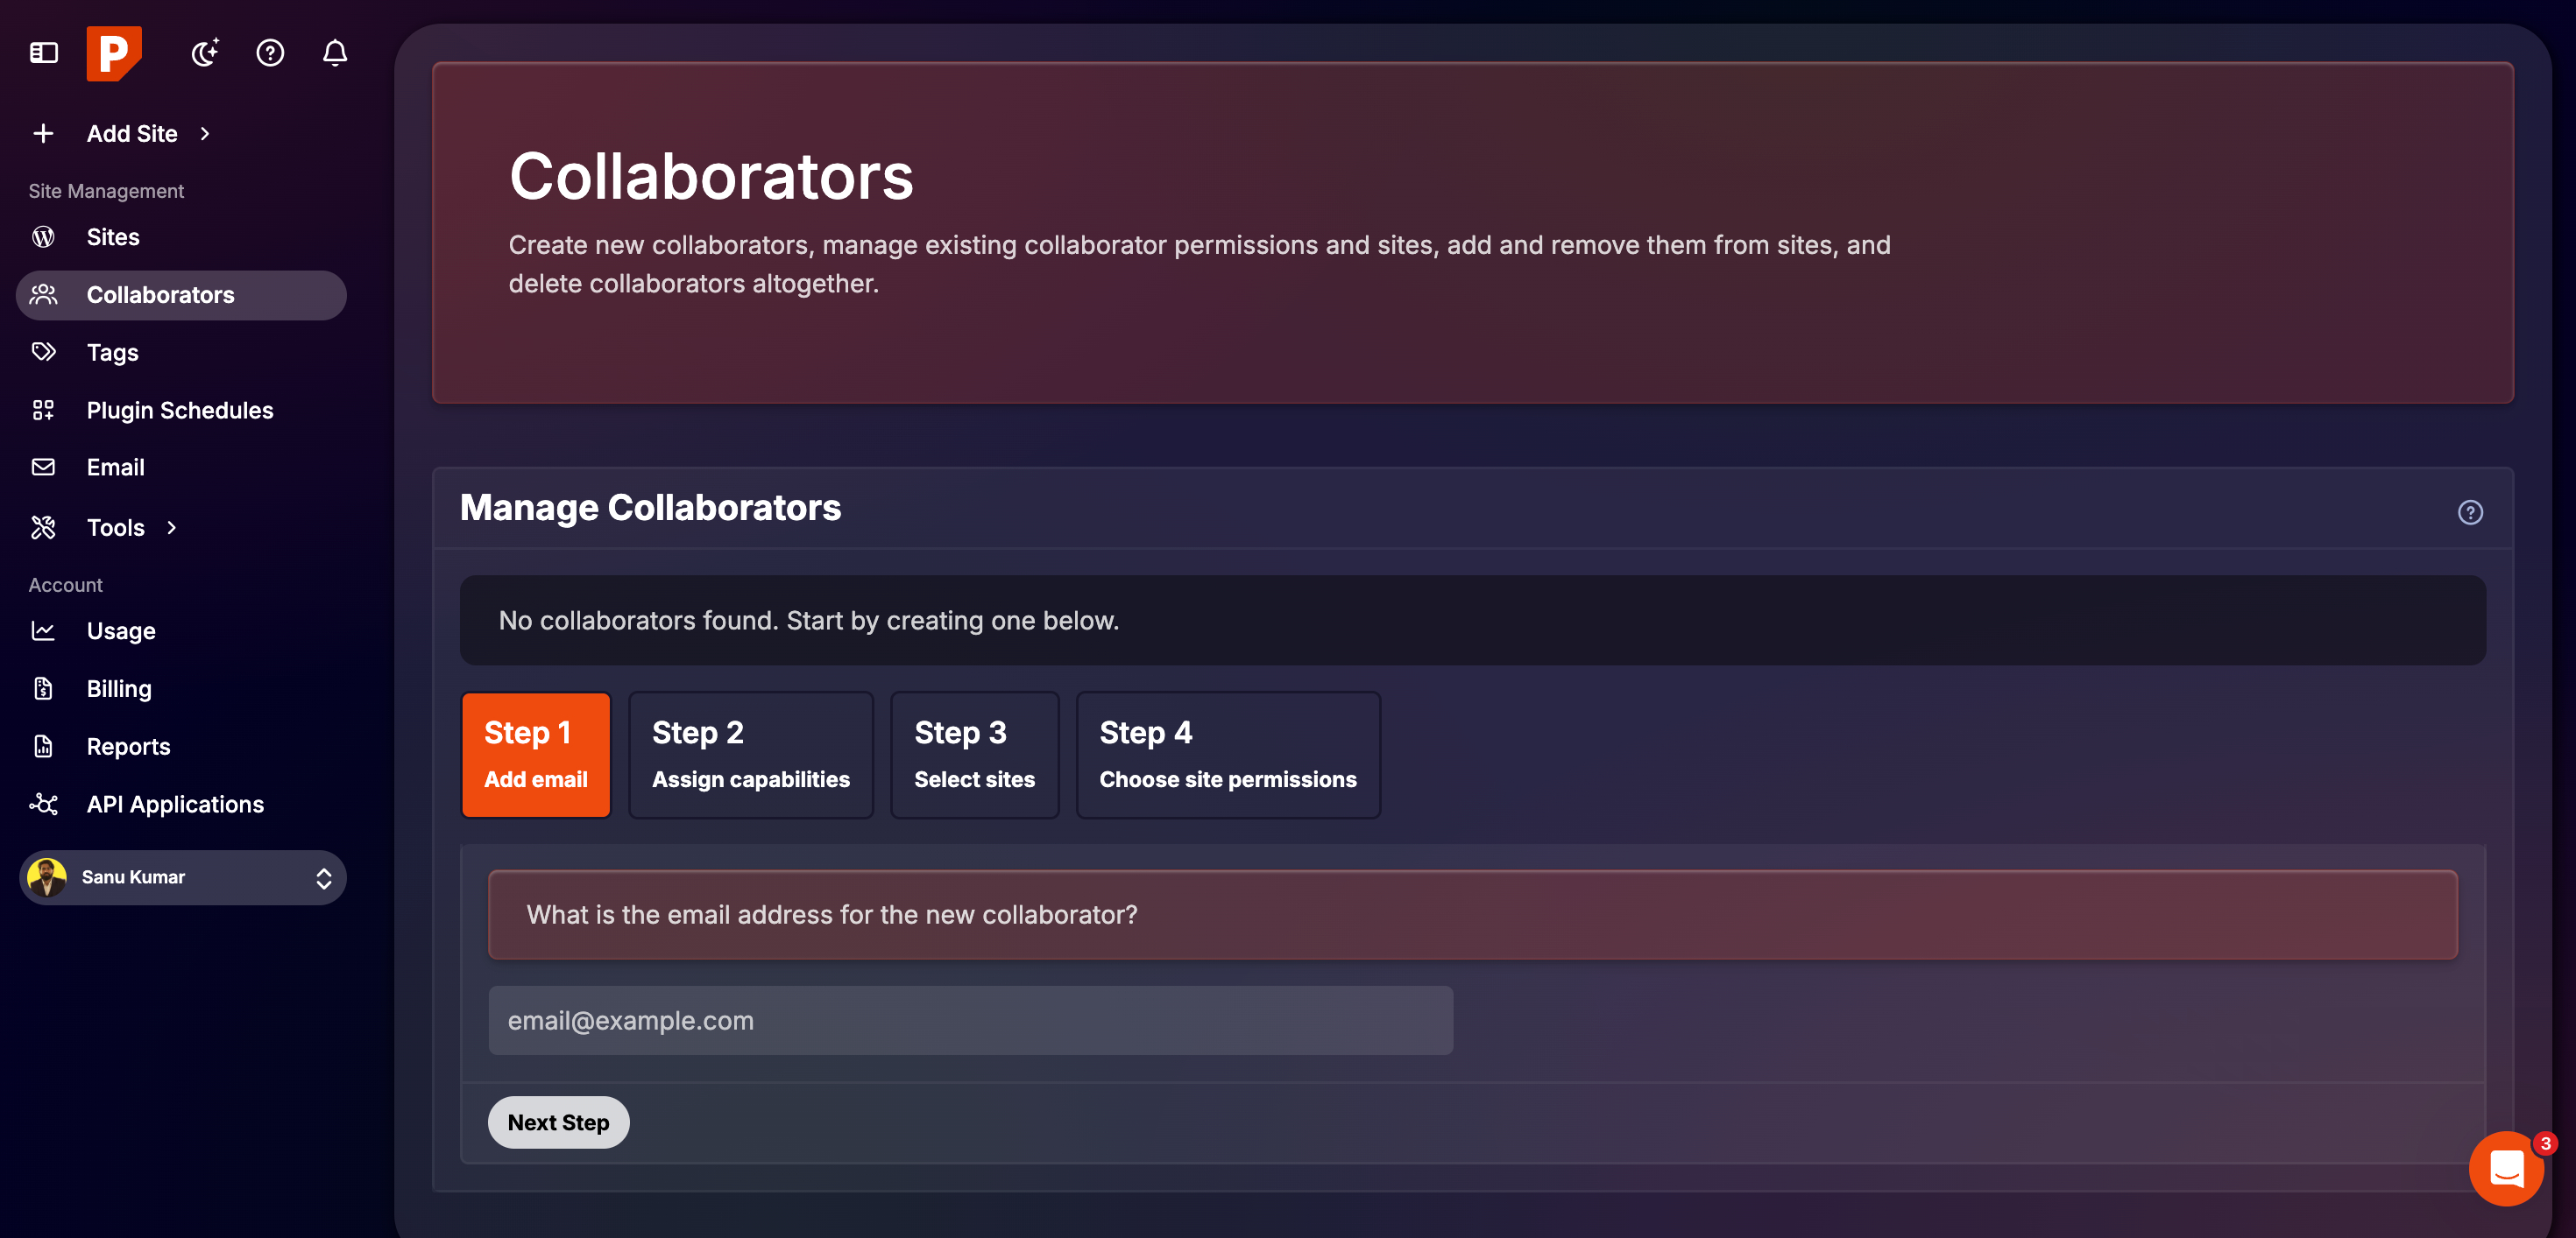This screenshot has height=1238, width=2576.
Task: Click the dark mode moon icon
Action: click(204, 53)
